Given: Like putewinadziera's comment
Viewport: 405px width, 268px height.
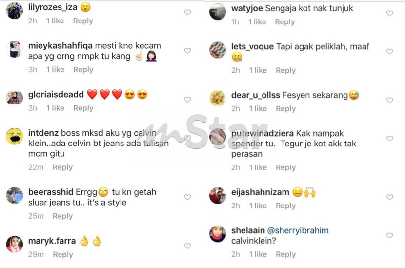Looking at the screenshot, I should point(389,138).
